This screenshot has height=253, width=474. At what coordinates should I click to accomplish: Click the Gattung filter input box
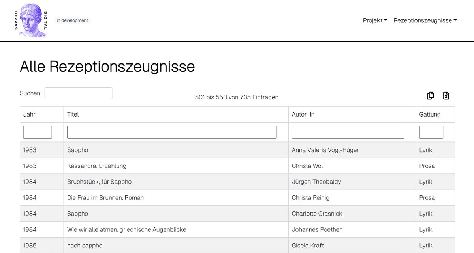431,132
